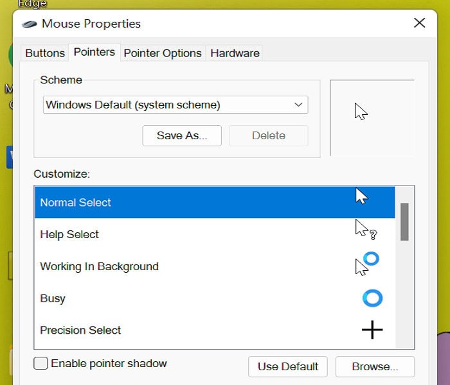Click the Normal Select arrow cursor icon
The image size is (450, 385).
(362, 196)
